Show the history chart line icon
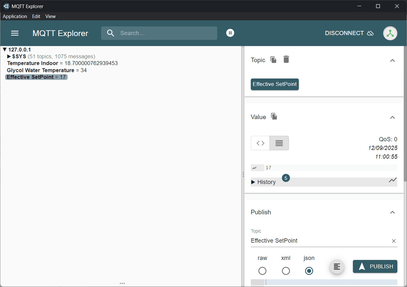This screenshot has width=407, height=287. point(393,181)
